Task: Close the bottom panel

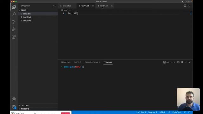Action: [190, 62]
